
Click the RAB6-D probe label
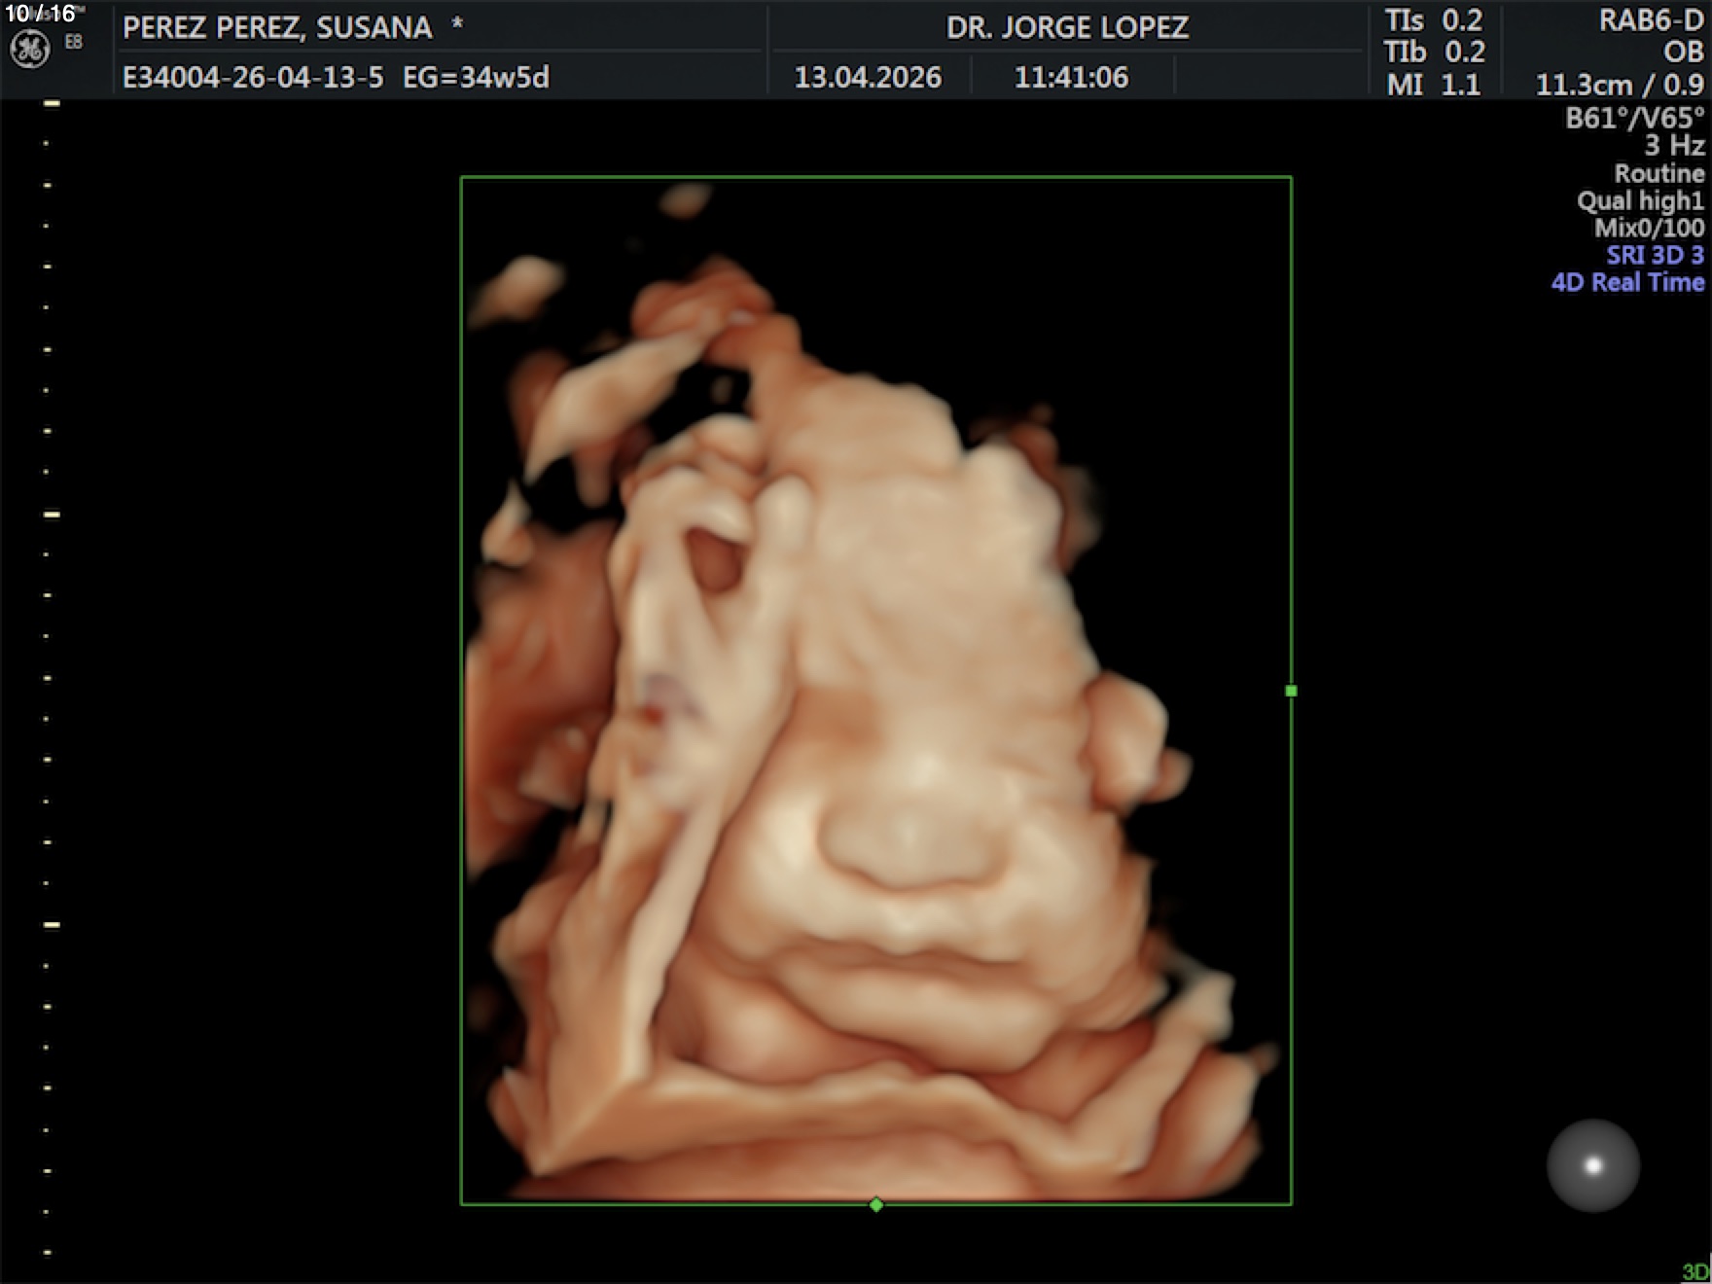[x=1651, y=20]
